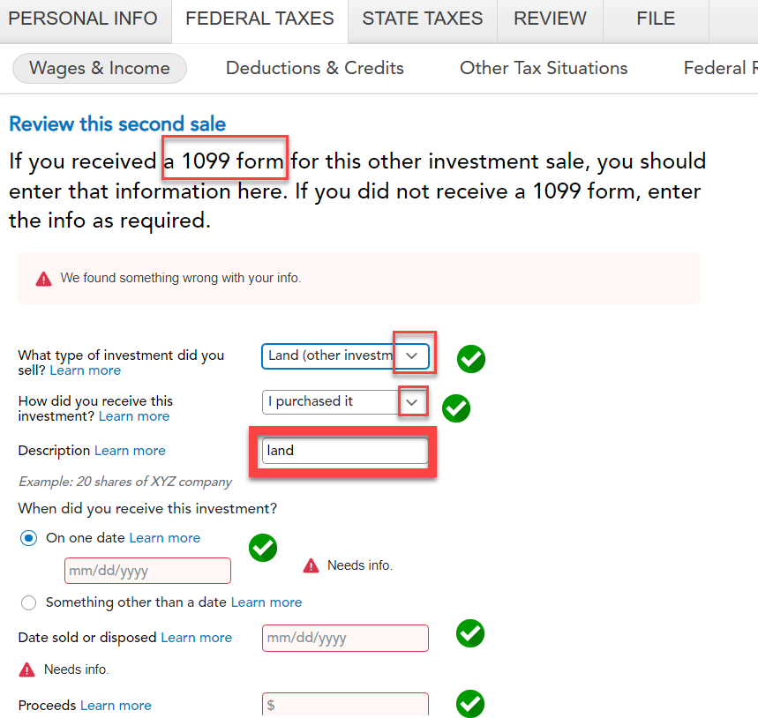Screen dimensions: 758x718
Task: Open Learn more beside Proceeds
Action: [x=116, y=706]
